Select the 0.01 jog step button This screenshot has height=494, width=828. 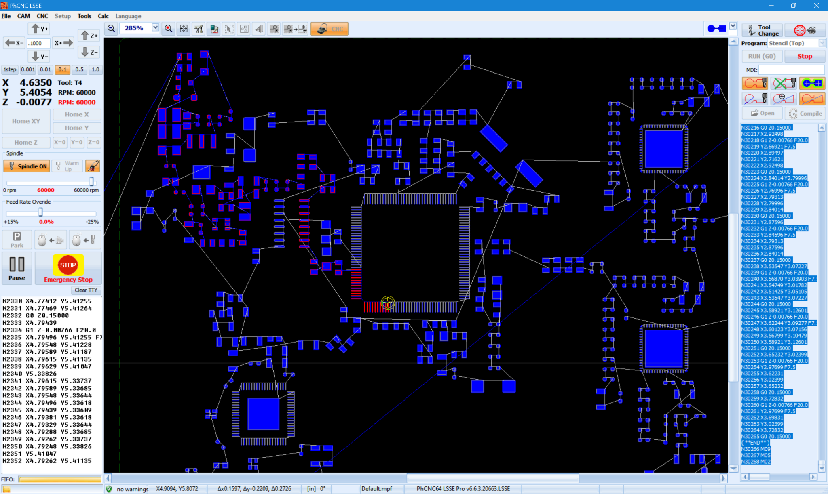click(45, 69)
